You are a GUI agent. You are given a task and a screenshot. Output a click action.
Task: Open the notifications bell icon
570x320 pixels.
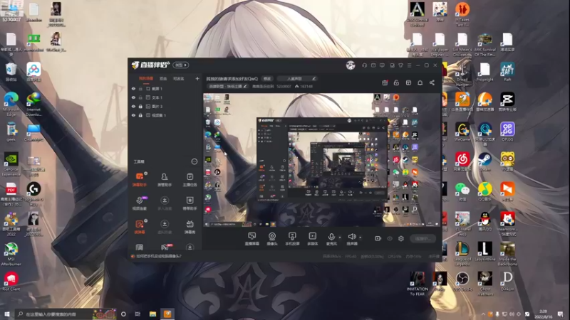click(420, 82)
